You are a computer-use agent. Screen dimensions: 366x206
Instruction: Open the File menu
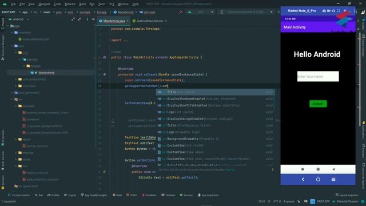(x=13, y=4)
